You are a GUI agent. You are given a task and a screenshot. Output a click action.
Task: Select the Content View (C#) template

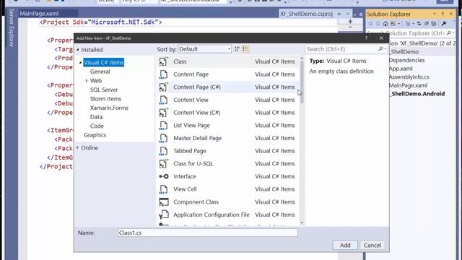click(228, 113)
